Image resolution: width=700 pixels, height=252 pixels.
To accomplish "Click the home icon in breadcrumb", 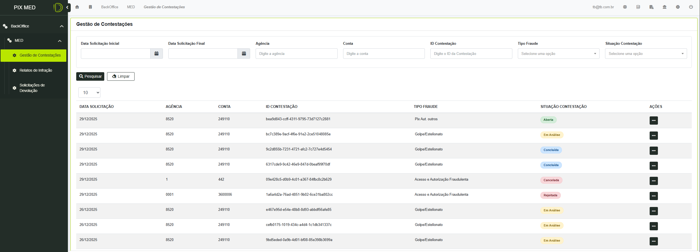I will [x=77, y=7].
